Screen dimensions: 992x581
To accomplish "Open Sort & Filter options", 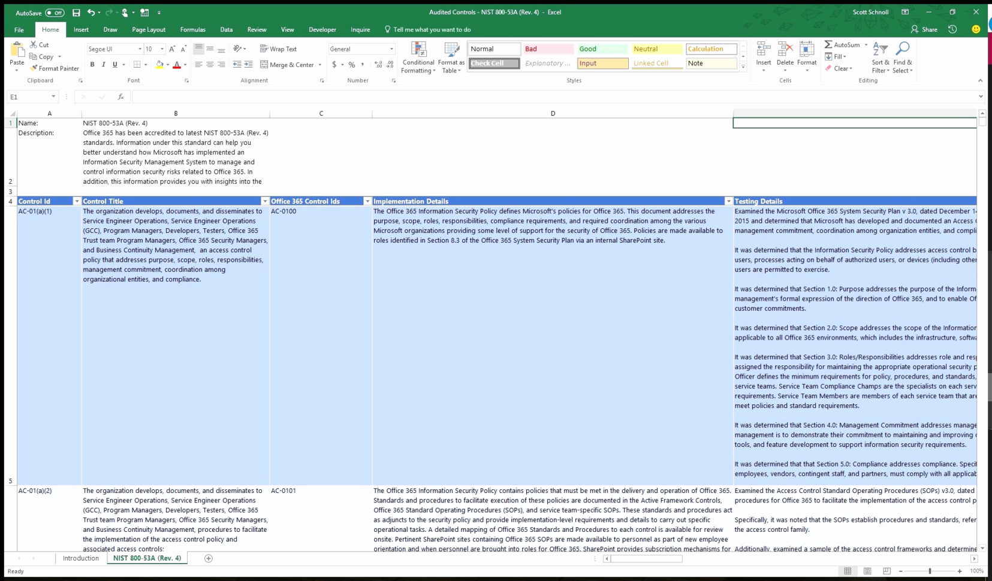I will pos(879,57).
